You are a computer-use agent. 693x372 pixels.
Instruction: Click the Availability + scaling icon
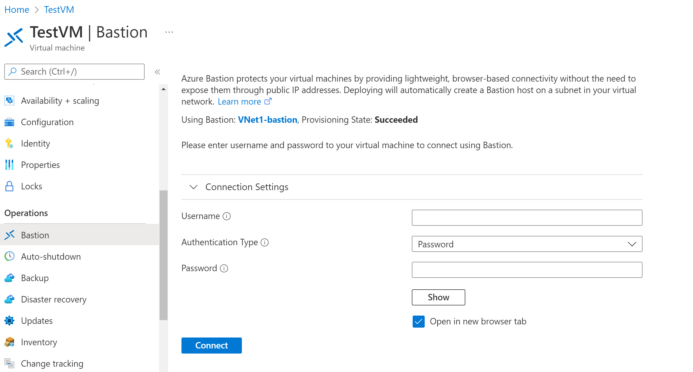[x=10, y=101]
